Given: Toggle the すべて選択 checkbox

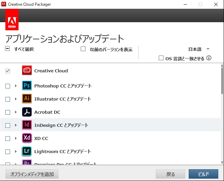Looking at the screenshot, I should [7, 48].
